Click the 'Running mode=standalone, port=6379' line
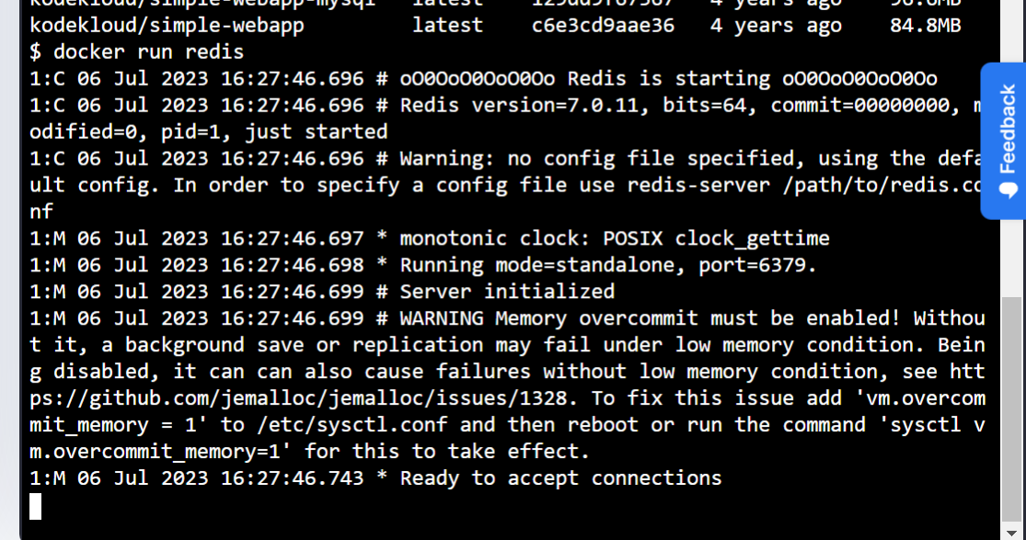 [x=607, y=266]
